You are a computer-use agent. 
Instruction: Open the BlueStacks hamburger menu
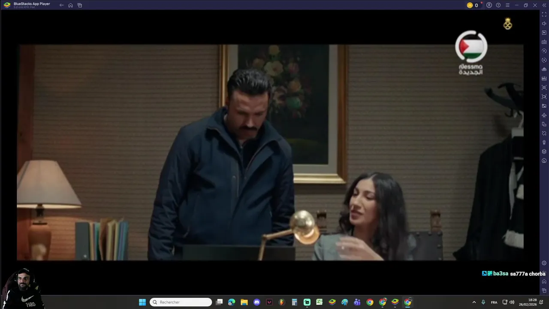(x=507, y=5)
